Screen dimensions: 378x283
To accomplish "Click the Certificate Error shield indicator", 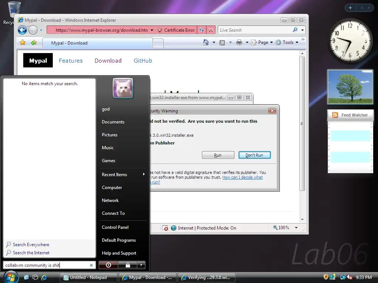I will click(176, 30).
